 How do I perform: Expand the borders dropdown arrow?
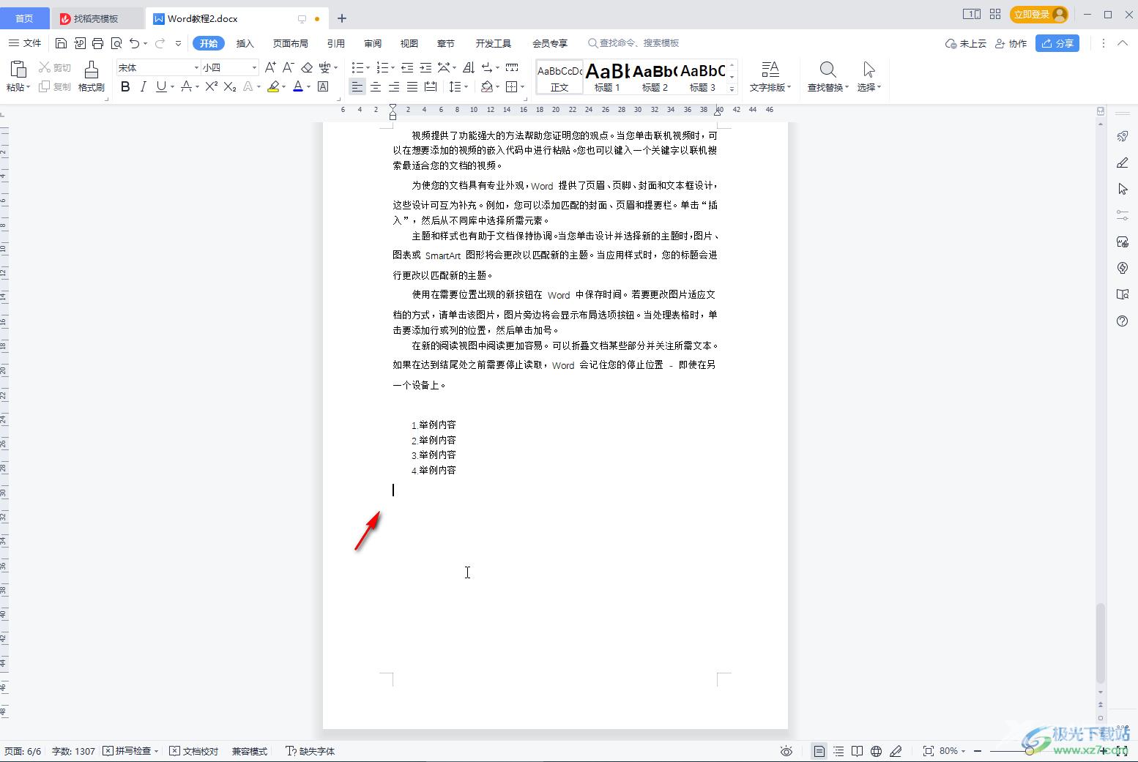pyautogui.click(x=522, y=86)
